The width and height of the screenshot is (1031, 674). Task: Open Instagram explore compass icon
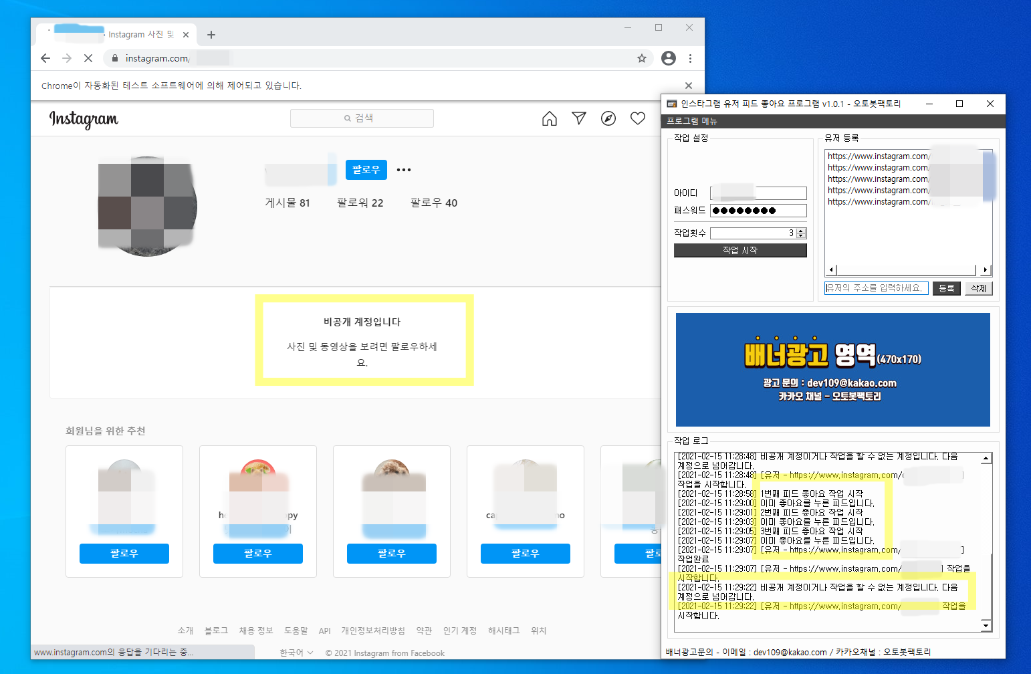coord(608,118)
